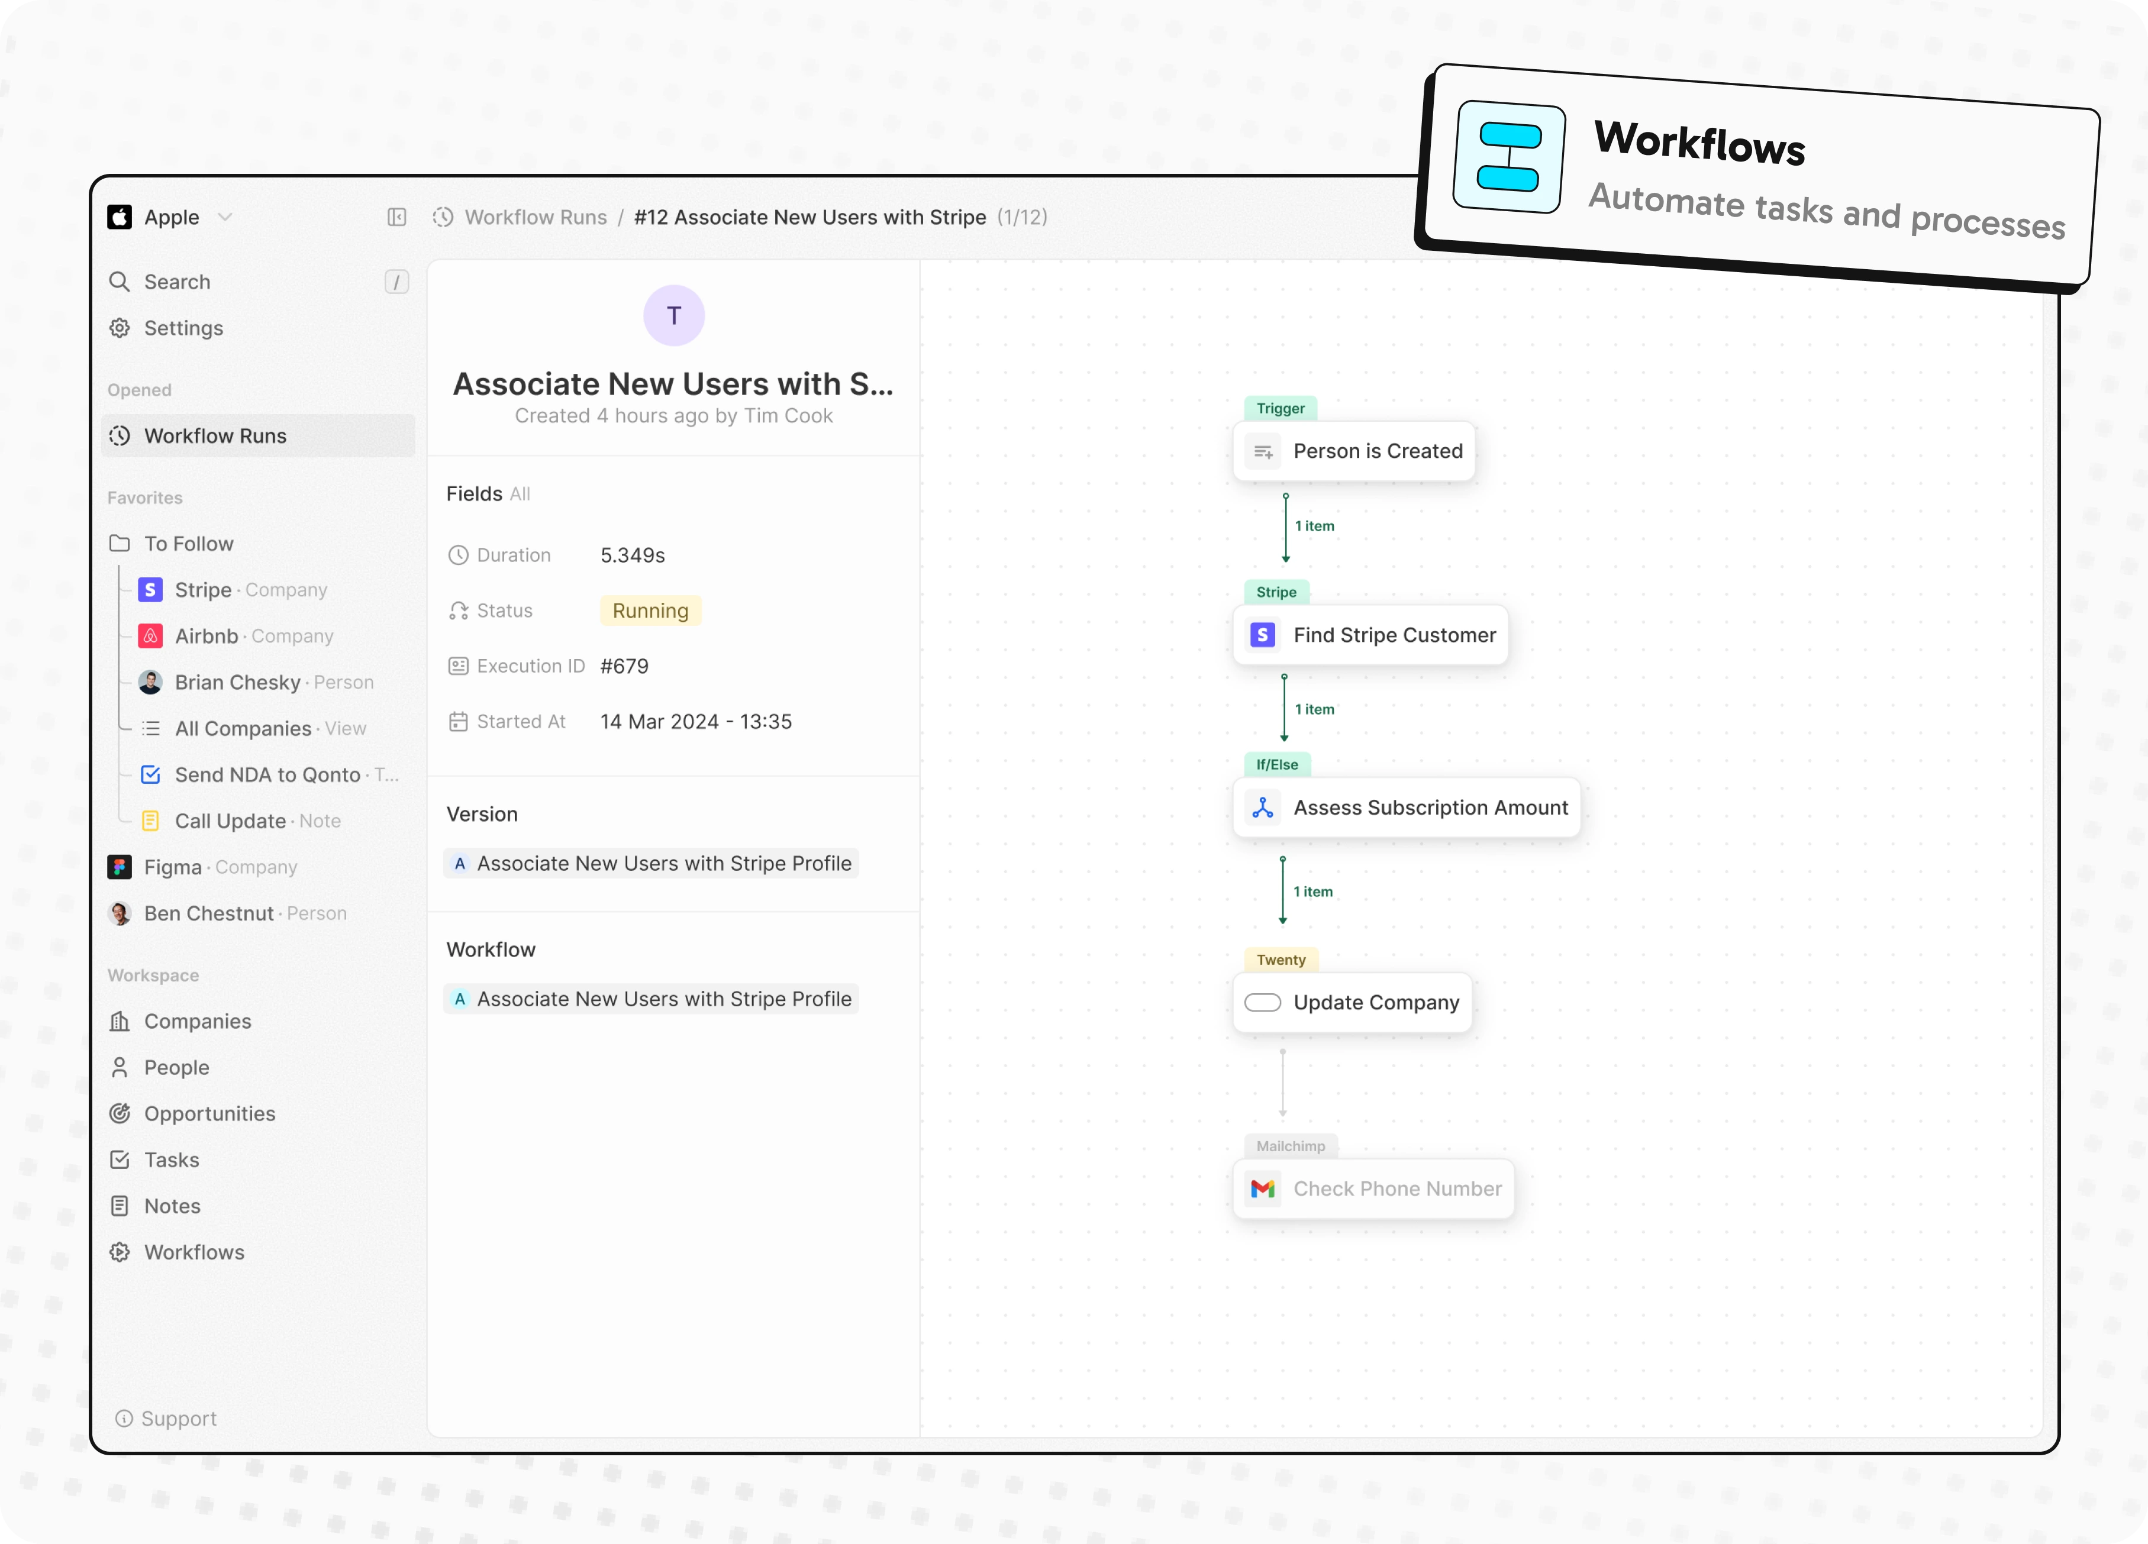Open the Workflow Associate New Users chip
Image resolution: width=2148 pixels, height=1544 pixels.
[652, 999]
